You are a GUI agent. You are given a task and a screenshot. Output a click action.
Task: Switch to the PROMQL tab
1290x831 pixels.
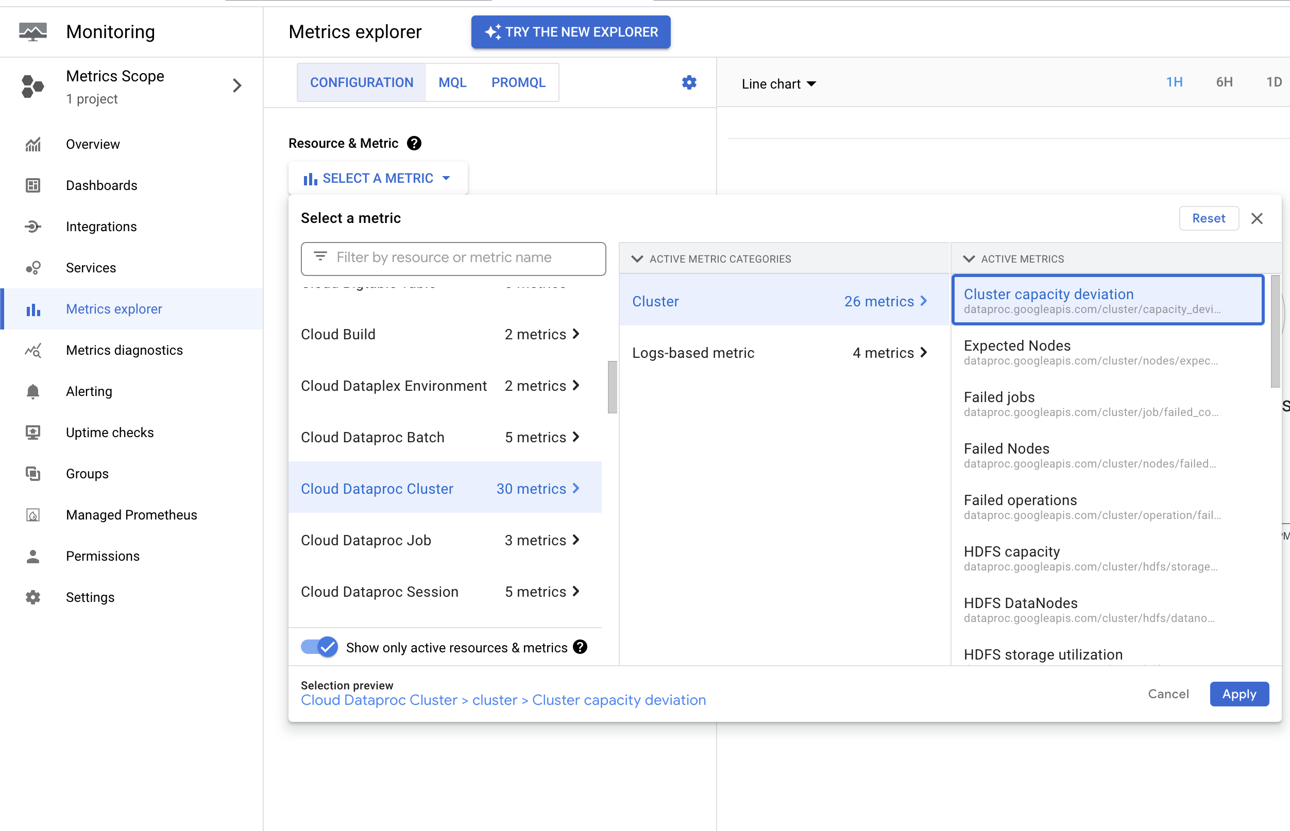point(518,82)
